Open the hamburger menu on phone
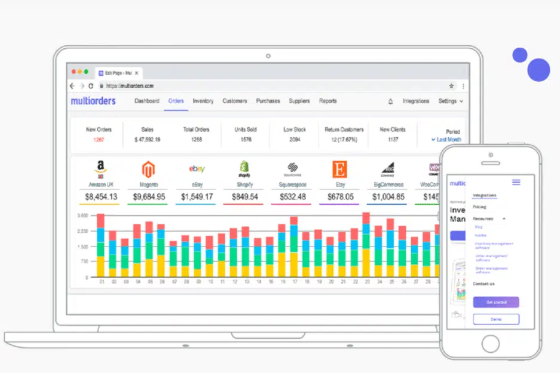Screen dimensions: 560x373 516,182
